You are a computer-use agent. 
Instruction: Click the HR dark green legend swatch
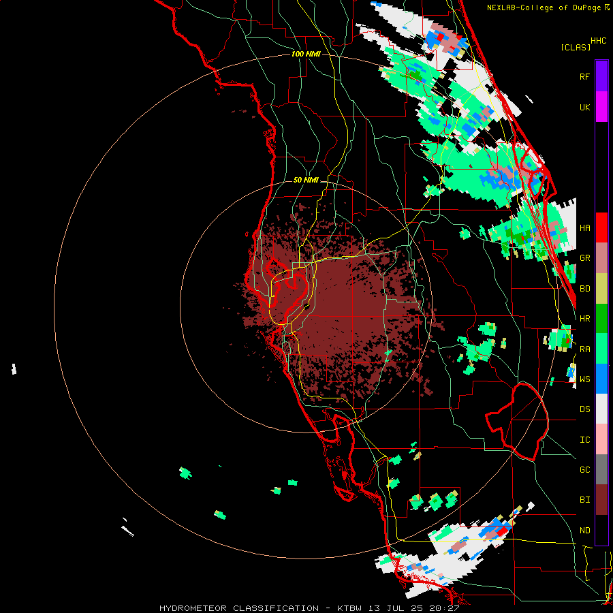coord(601,319)
